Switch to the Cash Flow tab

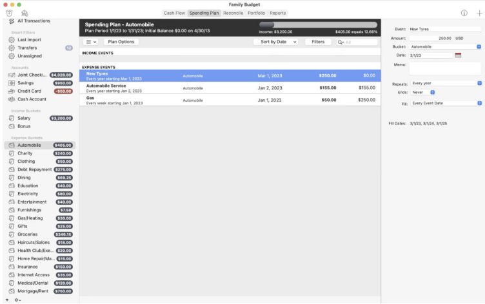174,13
